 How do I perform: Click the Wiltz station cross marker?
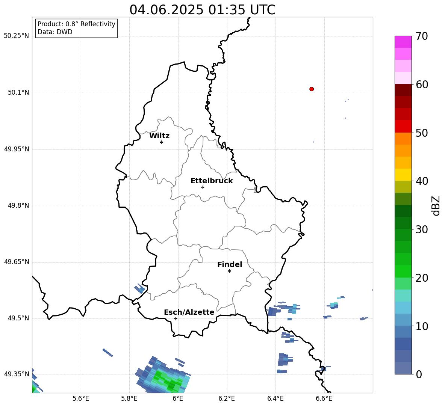162,142
